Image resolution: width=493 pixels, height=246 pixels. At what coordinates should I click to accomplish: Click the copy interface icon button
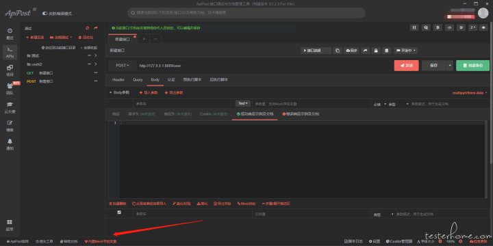(338, 51)
